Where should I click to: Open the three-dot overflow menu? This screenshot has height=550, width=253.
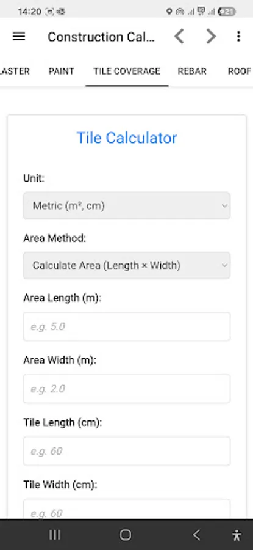(x=238, y=37)
